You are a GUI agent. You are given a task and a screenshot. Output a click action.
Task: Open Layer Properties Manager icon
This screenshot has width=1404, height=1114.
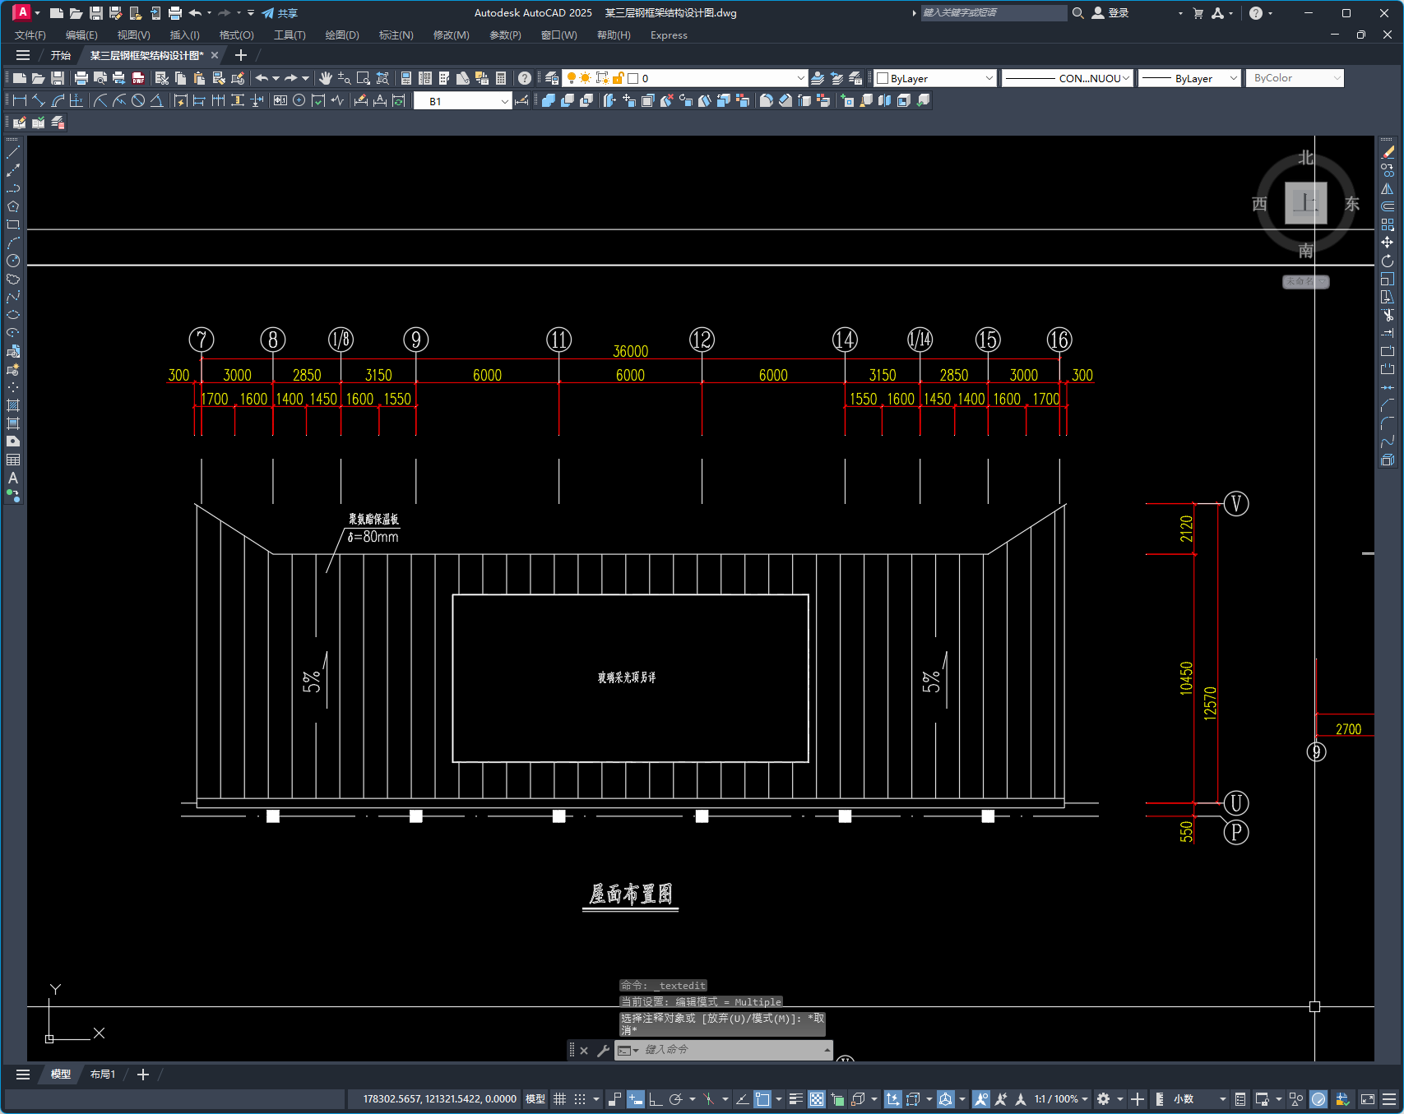coord(552,78)
